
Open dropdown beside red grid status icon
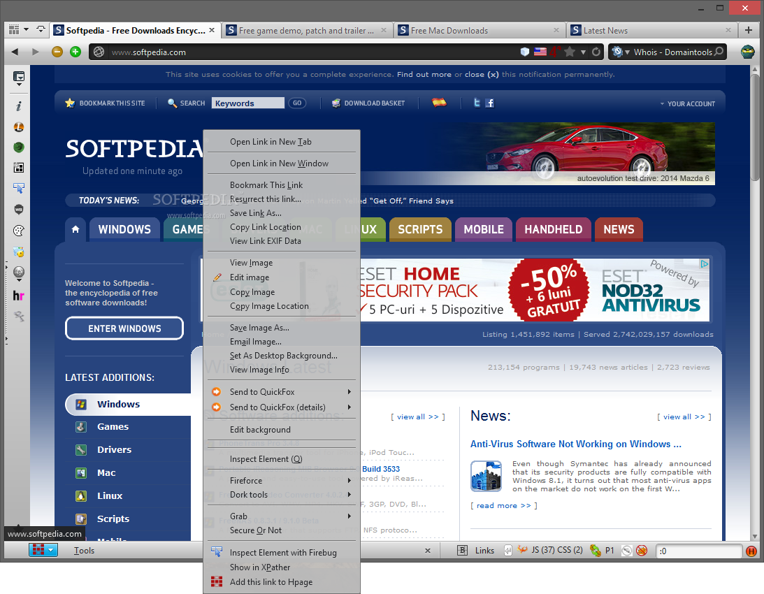(50, 550)
